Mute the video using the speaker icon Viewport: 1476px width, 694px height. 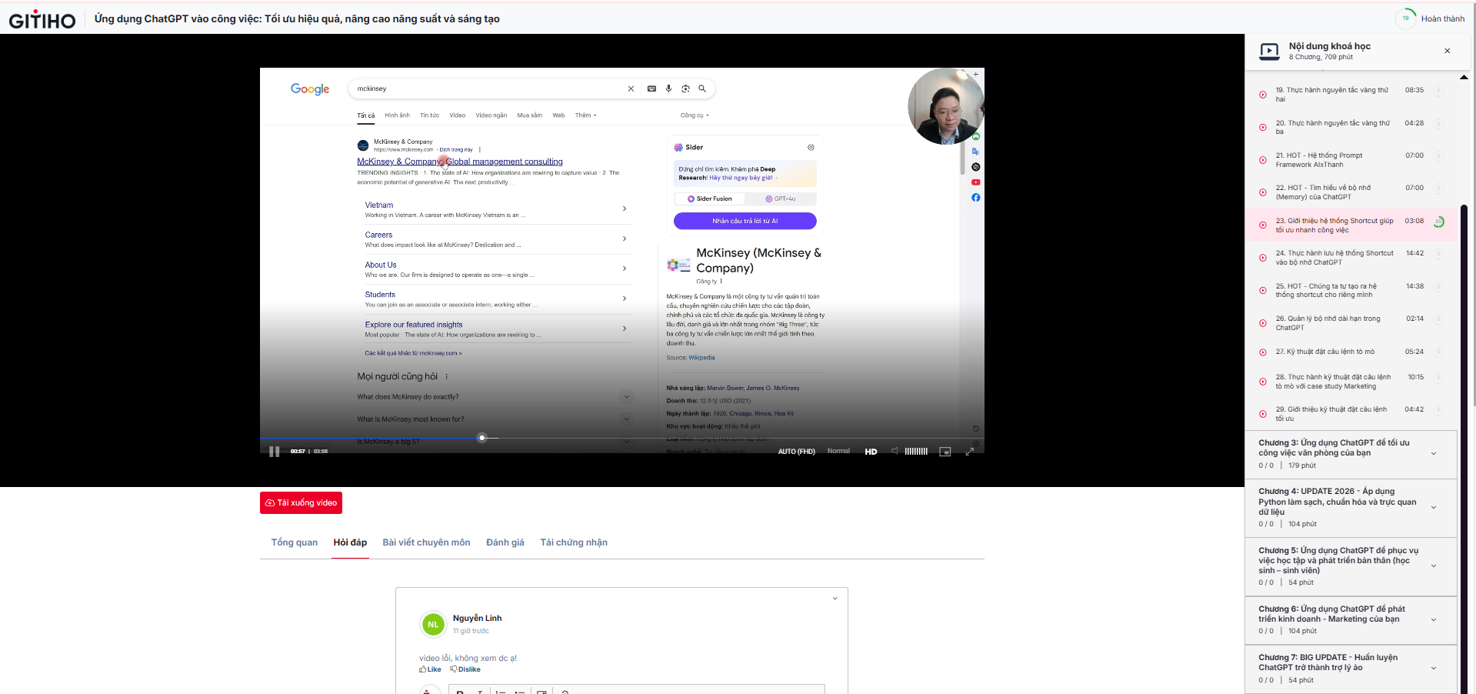(x=895, y=452)
